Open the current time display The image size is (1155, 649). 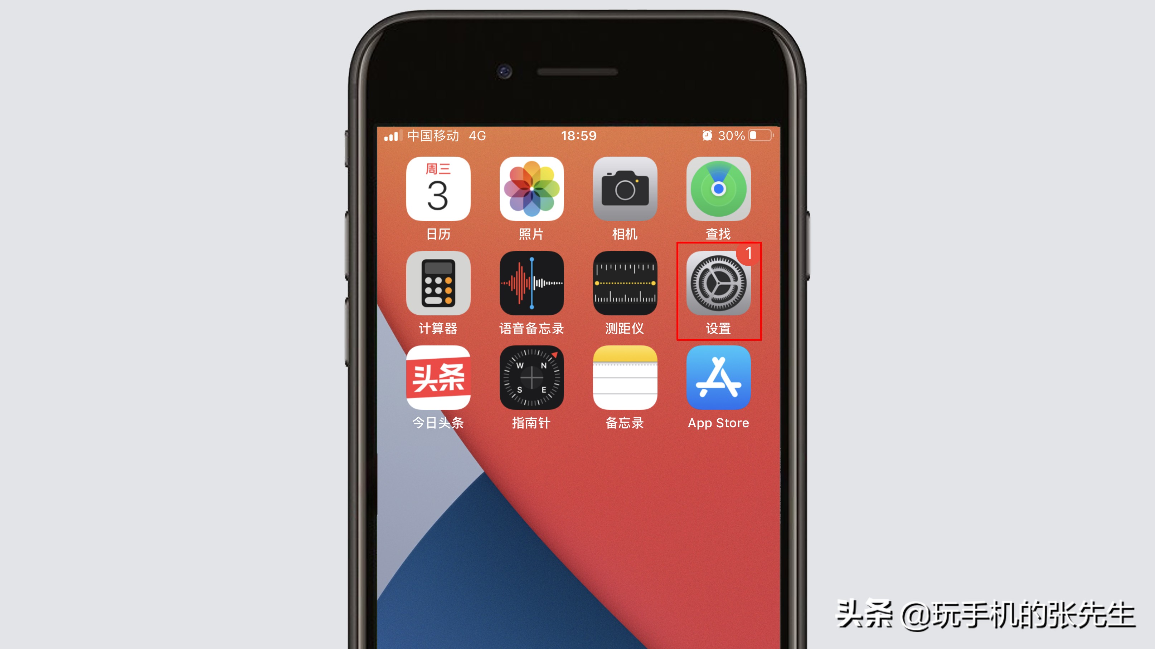click(x=578, y=135)
